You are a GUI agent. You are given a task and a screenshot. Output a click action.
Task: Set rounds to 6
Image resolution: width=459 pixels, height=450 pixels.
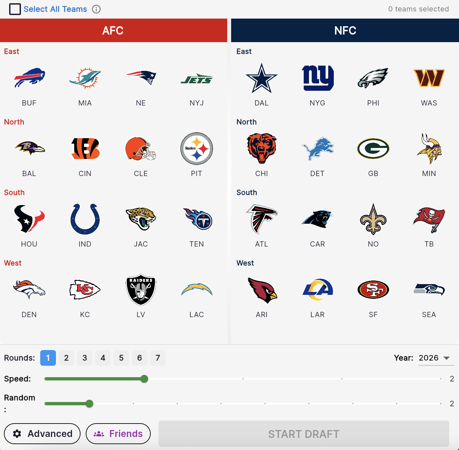(140, 358)
